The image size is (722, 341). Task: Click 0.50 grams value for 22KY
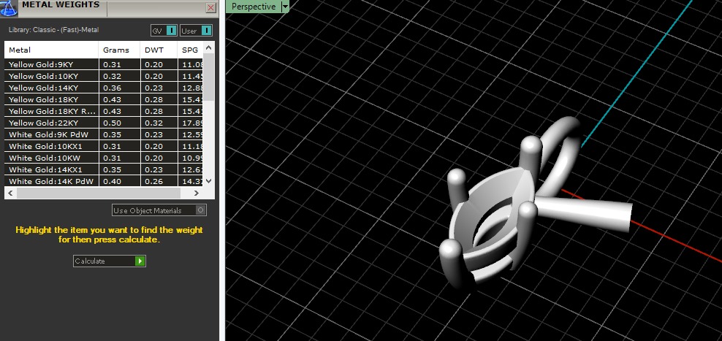(x=113, y=123)
